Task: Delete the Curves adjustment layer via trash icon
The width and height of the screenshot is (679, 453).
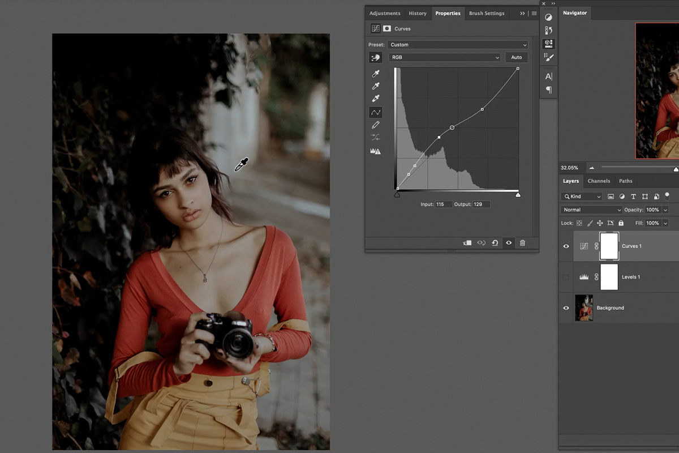Action: pos(522,242)
